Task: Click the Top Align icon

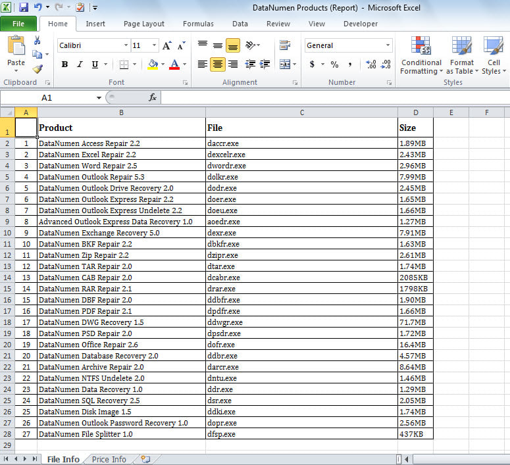Action: 203,45
